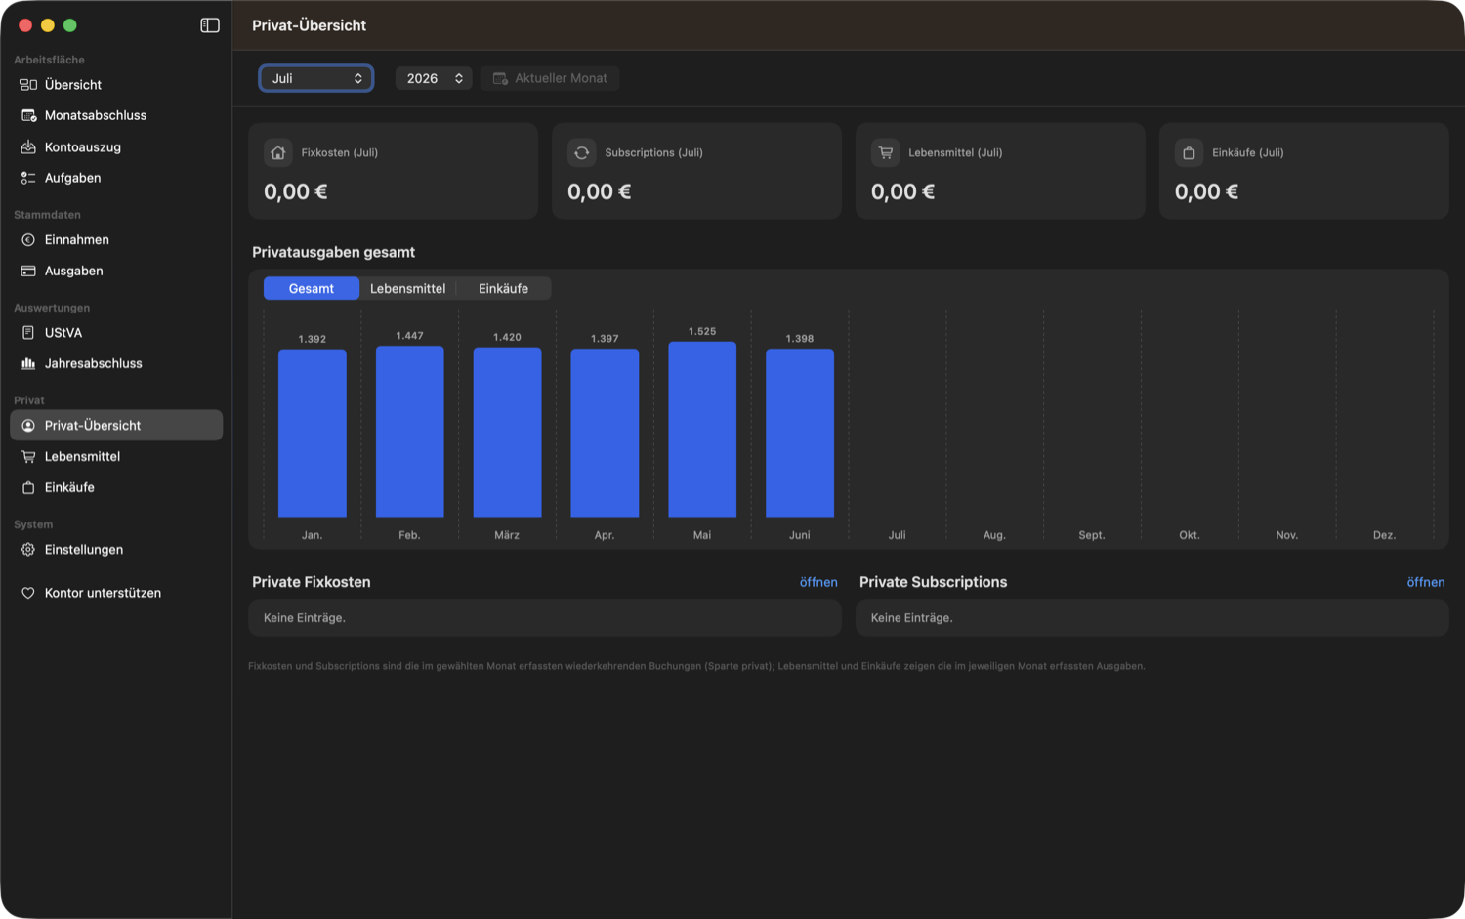The image size is (1465, 919).
Task: Toggle the sidebar visibility icon
Action: [x=210, y=25]
